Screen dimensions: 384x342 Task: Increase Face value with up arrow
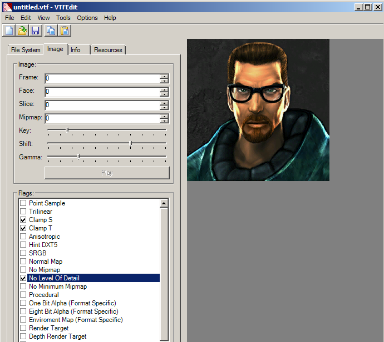click(x=164, y=89)
